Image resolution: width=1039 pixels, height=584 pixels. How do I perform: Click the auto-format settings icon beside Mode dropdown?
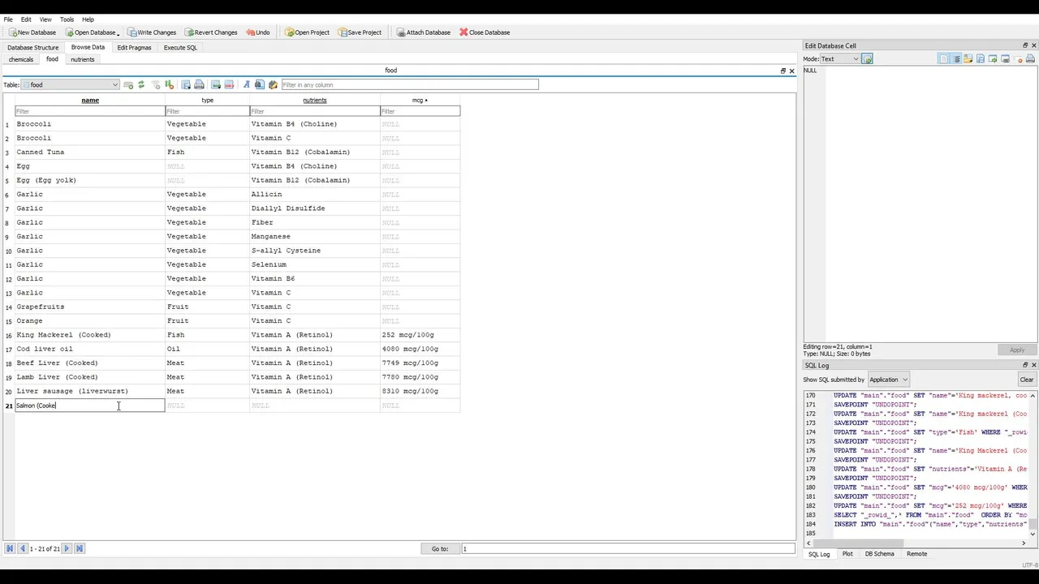click(x=867, y=58)
